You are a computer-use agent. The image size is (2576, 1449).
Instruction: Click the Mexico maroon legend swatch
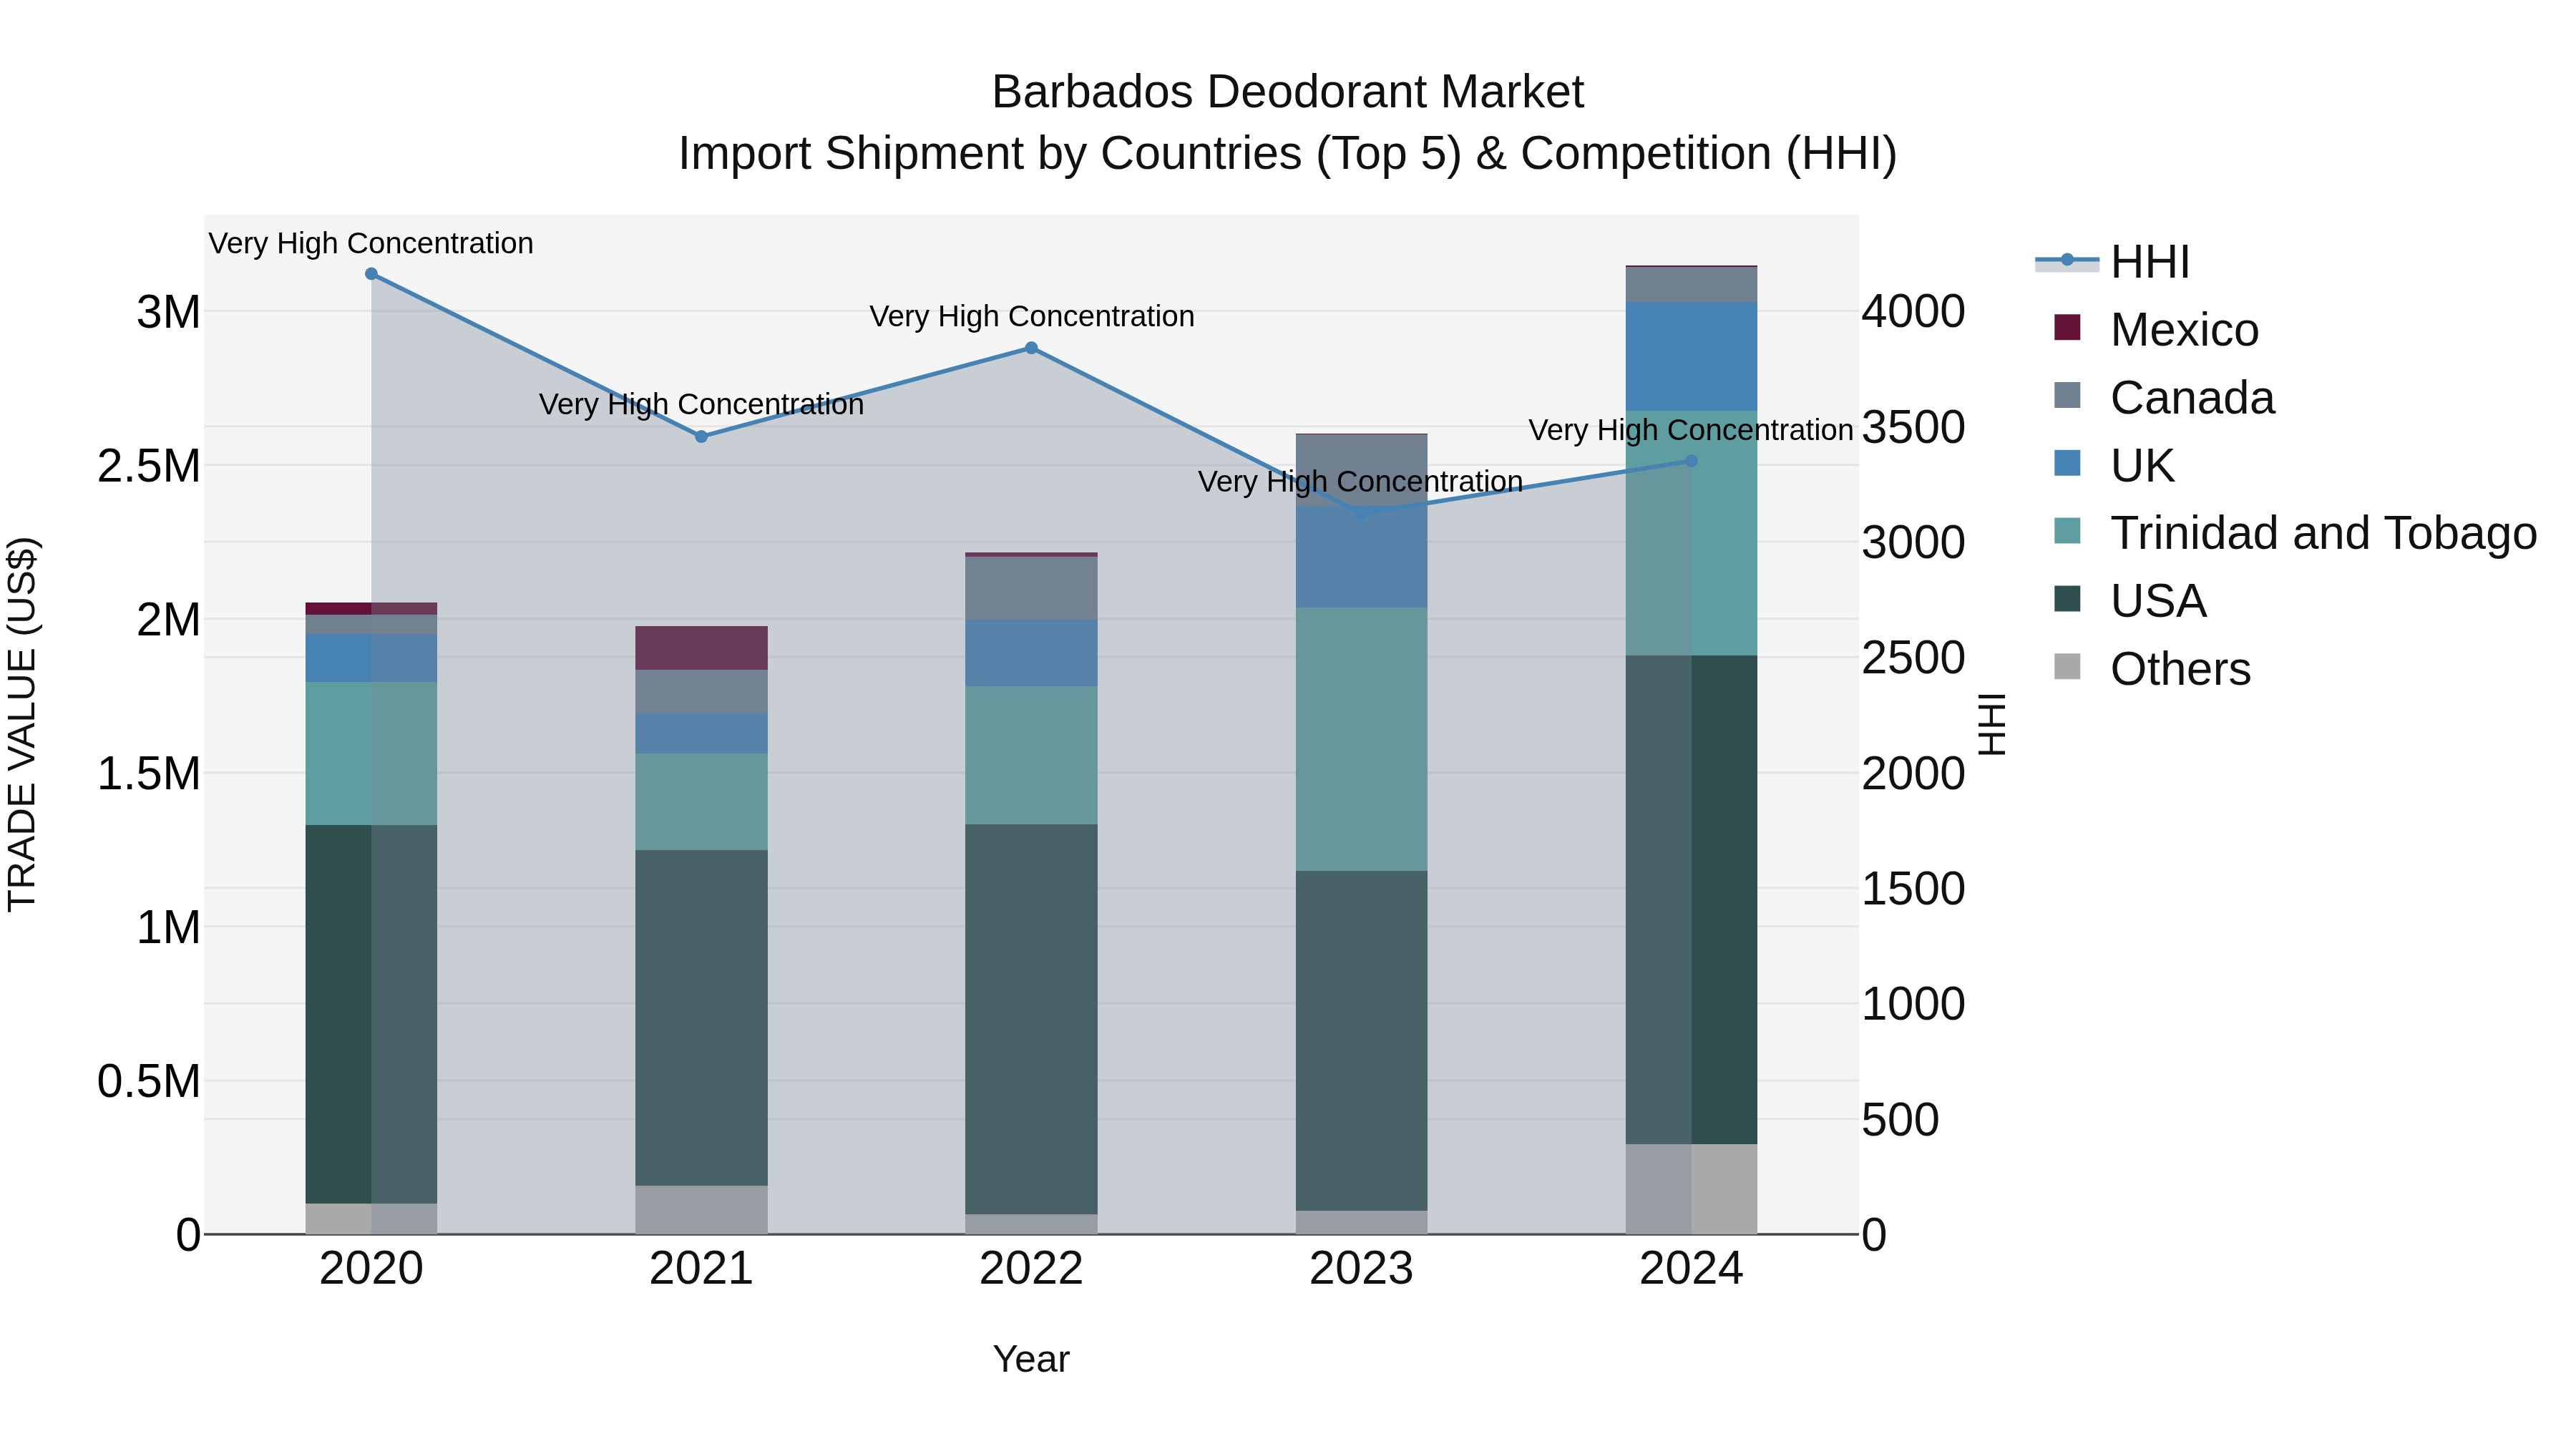point(2067,327)
